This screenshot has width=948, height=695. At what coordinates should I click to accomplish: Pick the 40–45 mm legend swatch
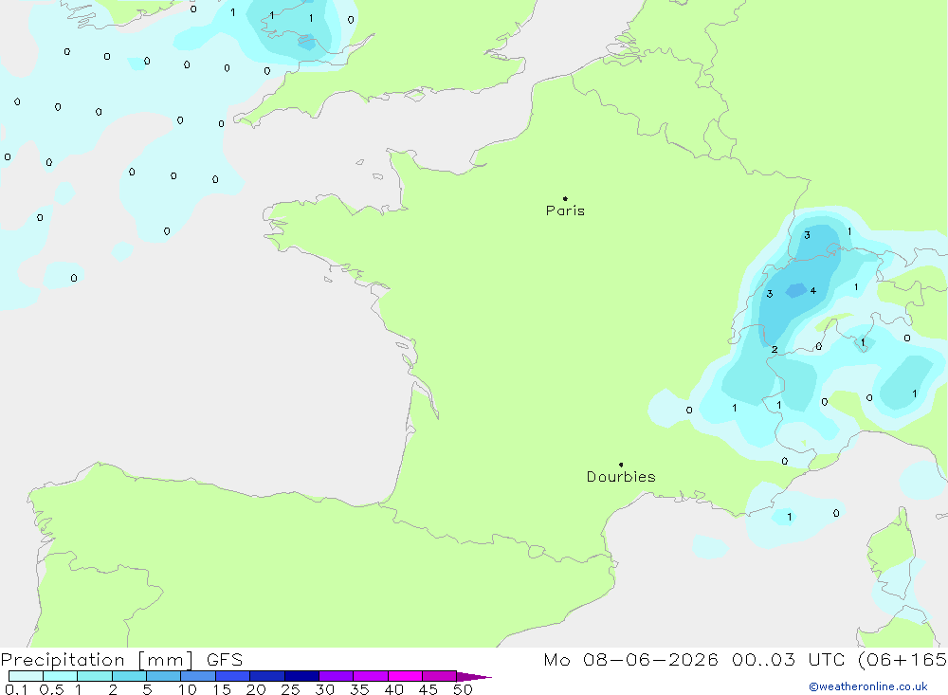[x=405, y=676]
